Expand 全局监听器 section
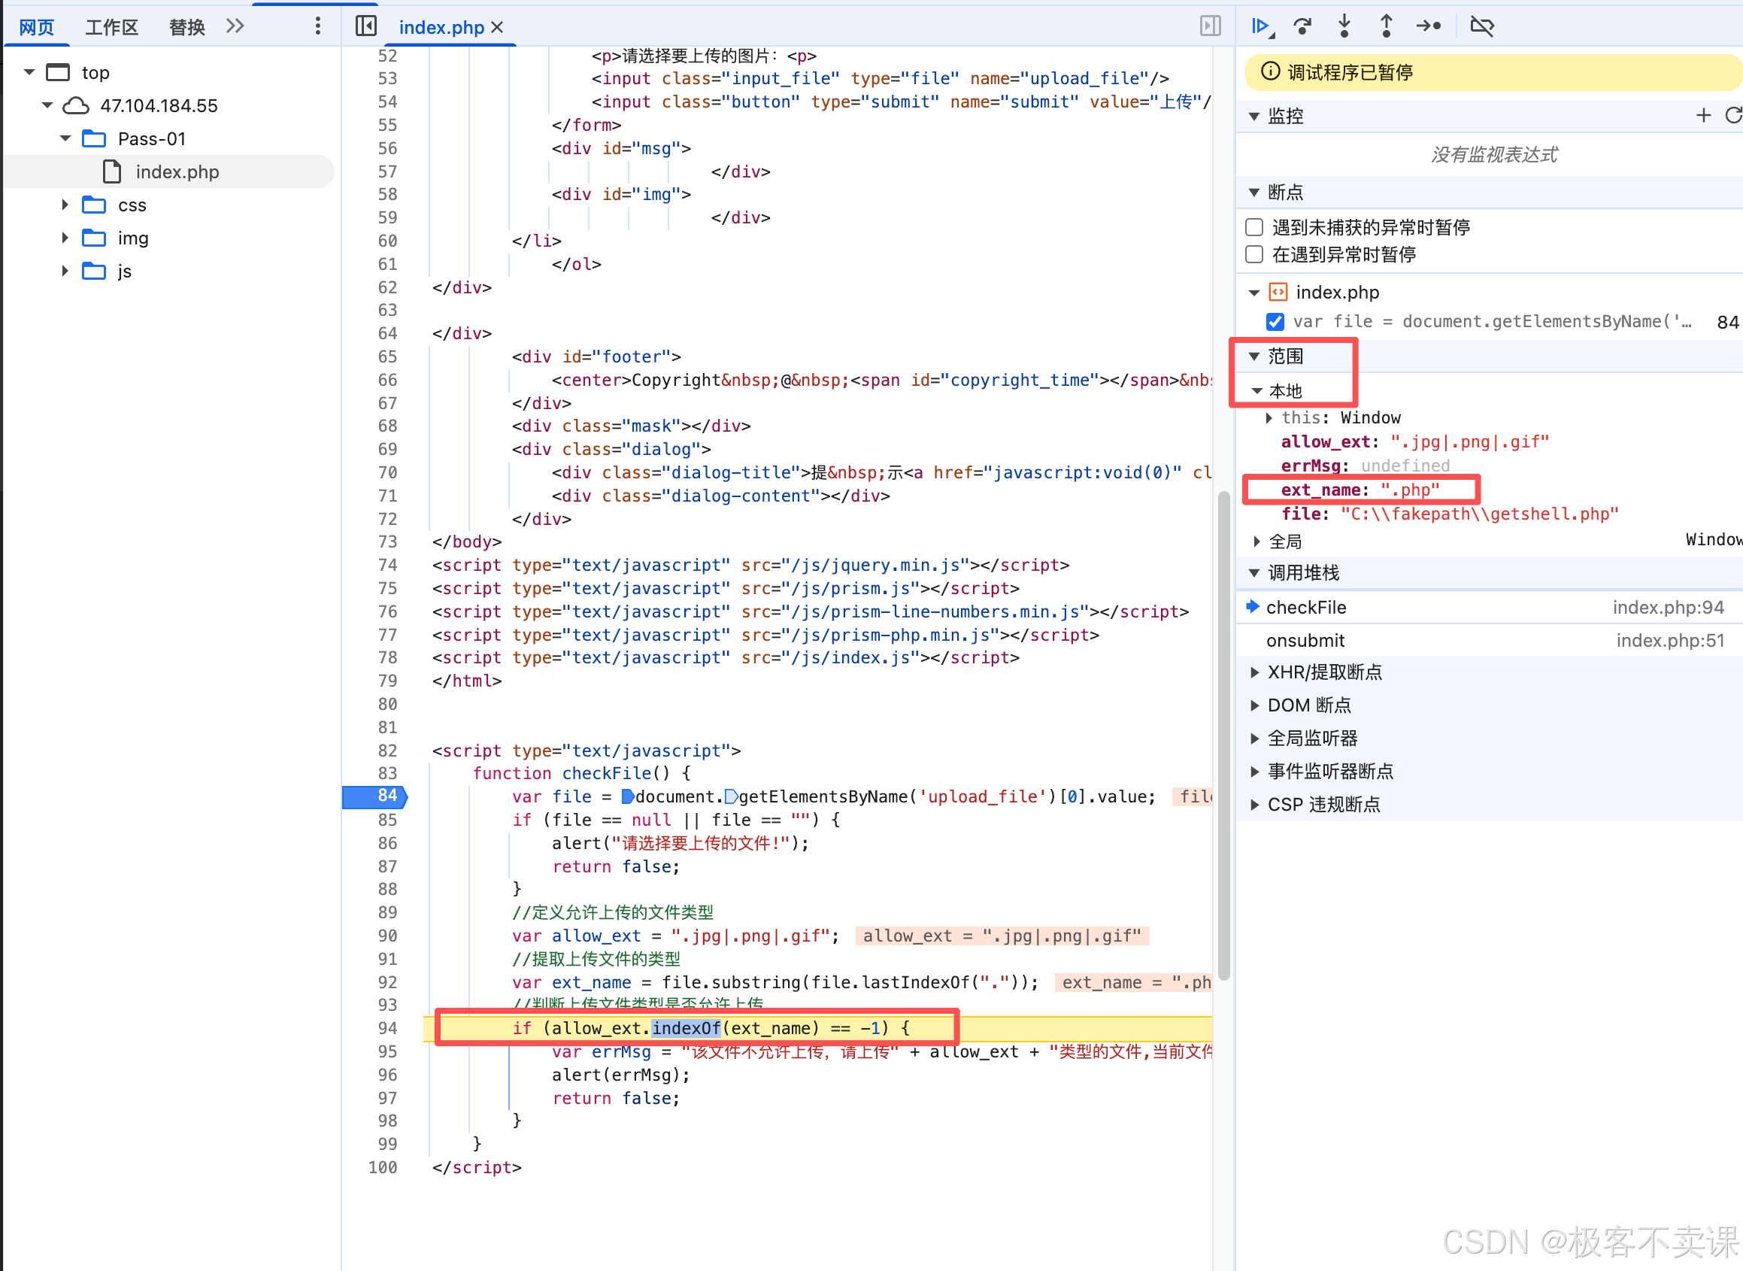1743x1271 pixels. coord(1254,739)
